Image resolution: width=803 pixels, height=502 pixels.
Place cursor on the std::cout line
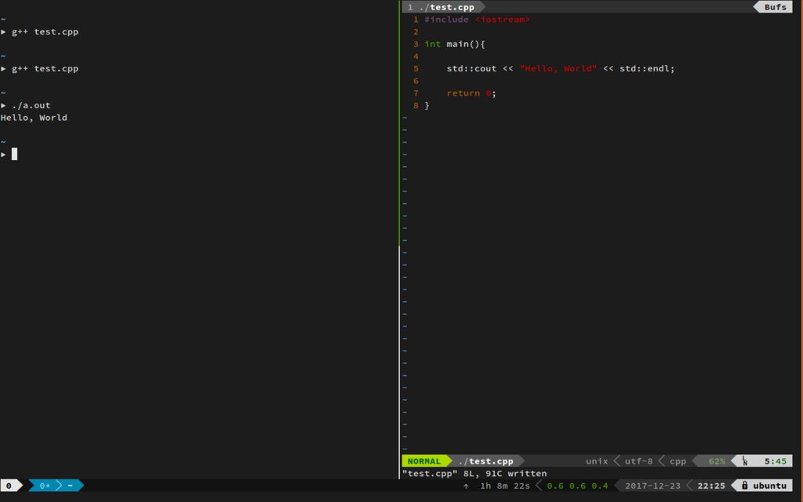pos(560,68)
